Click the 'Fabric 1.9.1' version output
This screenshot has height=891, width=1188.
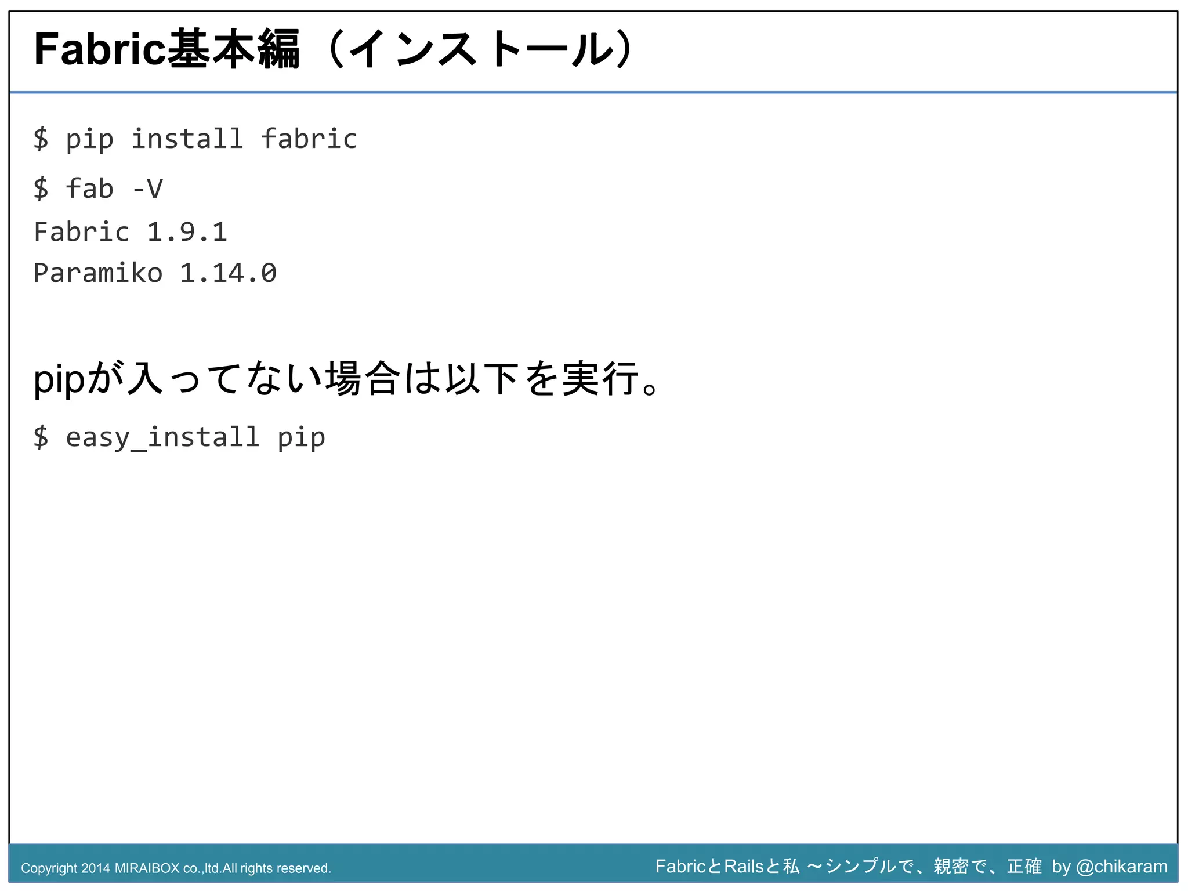tap(131, 232)
